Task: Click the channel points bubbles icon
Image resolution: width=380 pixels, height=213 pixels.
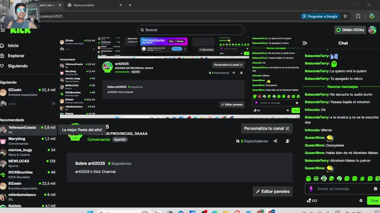Action: (309, 201)
